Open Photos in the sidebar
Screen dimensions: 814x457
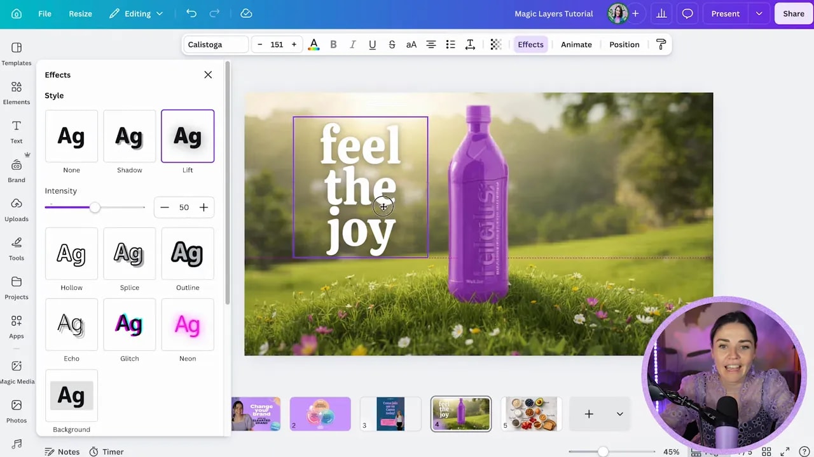17,411
